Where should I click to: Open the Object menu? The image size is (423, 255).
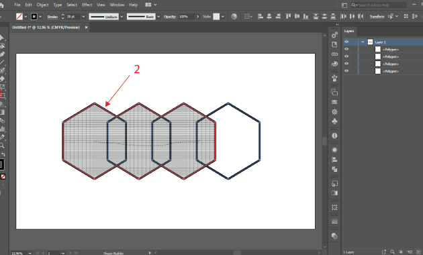pos(42,5)
